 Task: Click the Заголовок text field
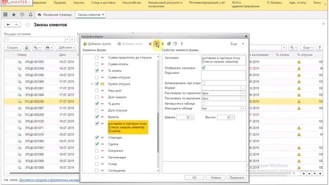pos(223,60)
